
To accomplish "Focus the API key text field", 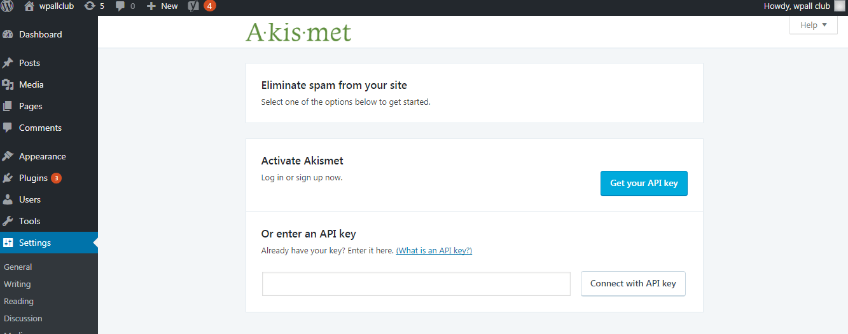I will point(416,284).
